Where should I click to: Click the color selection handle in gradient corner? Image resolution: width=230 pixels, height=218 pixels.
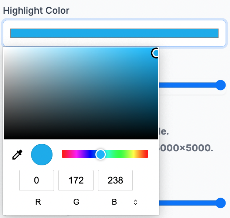155,53
